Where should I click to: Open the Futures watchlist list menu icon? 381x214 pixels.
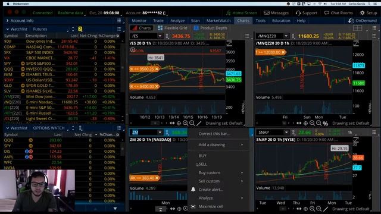click(119, 29)
